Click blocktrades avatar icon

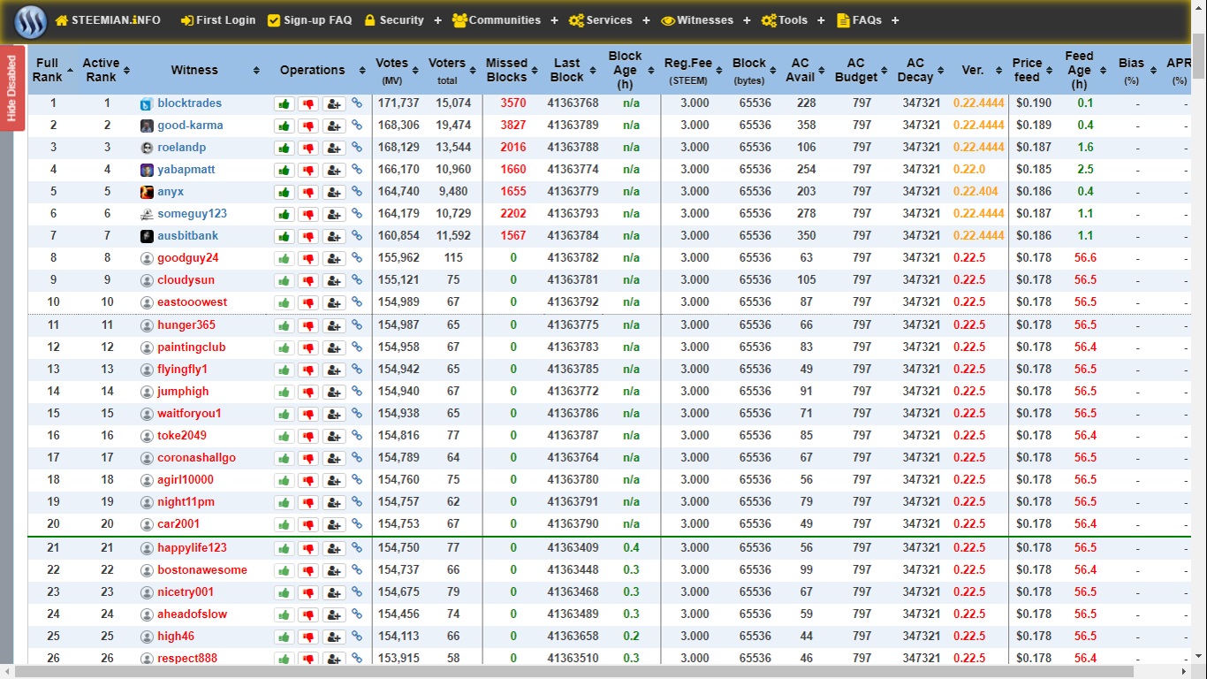[x=147, y=104]
